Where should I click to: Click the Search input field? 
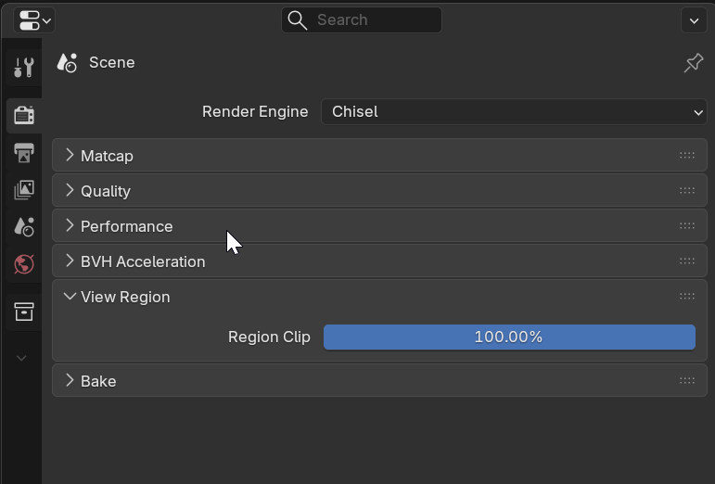[371, 19]
